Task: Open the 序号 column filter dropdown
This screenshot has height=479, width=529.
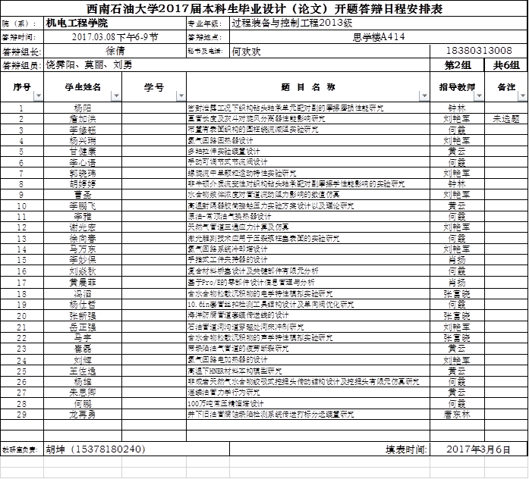Action: tap(38, 96)
